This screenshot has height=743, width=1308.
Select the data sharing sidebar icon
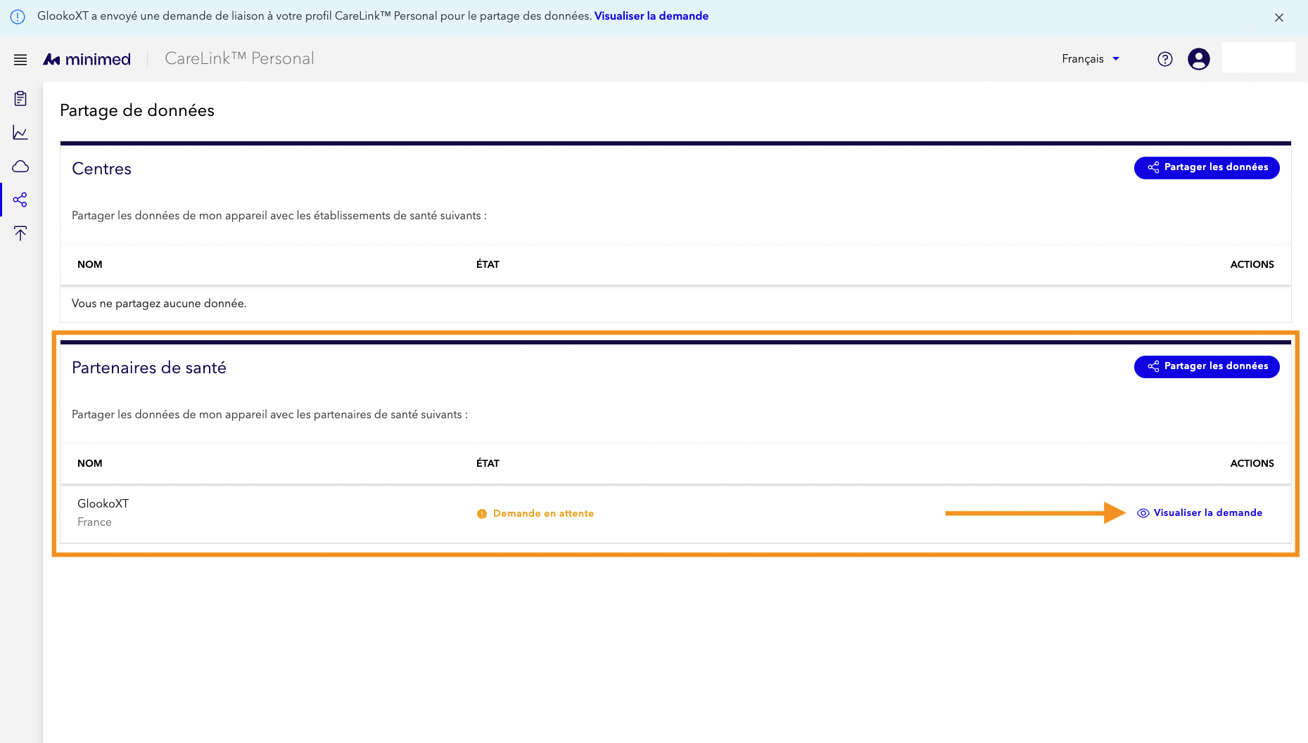(20, 200)
